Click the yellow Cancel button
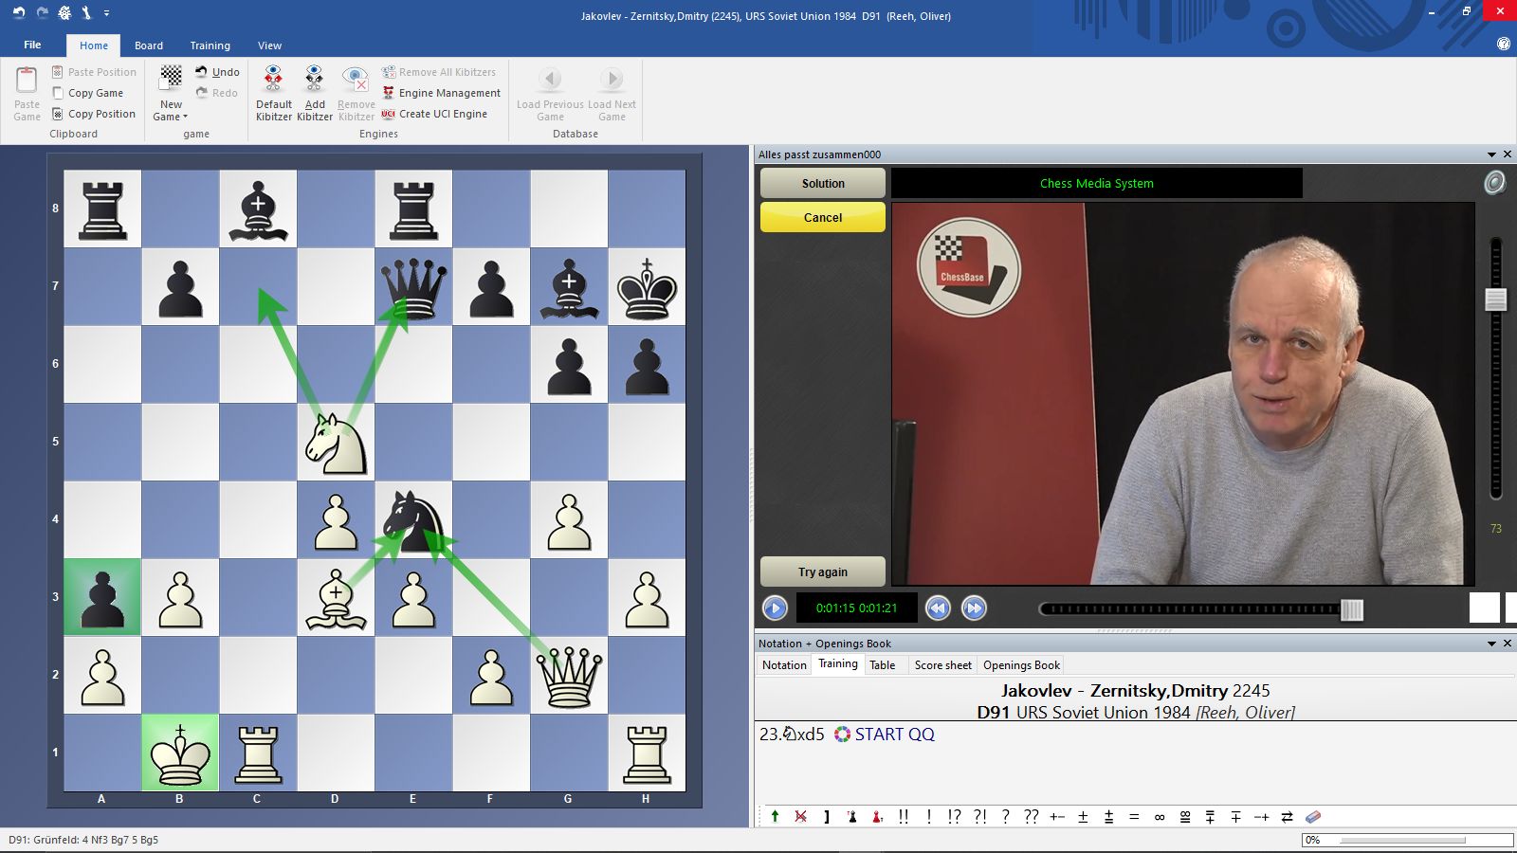This screenshot has width=1517, height=853. click(821, 217)
